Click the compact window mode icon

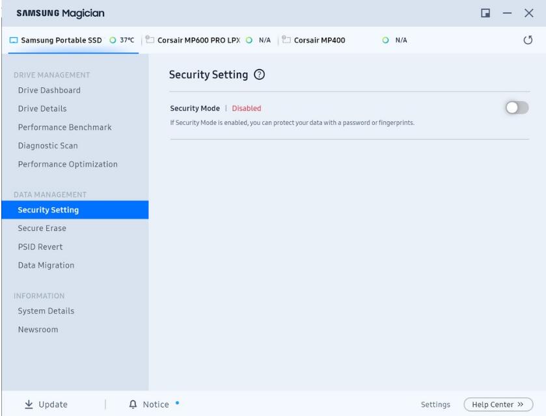485,14
